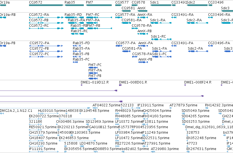
Task: Open protein CG9572-PC
Action: [39, 54]
